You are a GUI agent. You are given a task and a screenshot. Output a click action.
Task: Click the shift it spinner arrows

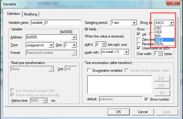click(104, 45)
